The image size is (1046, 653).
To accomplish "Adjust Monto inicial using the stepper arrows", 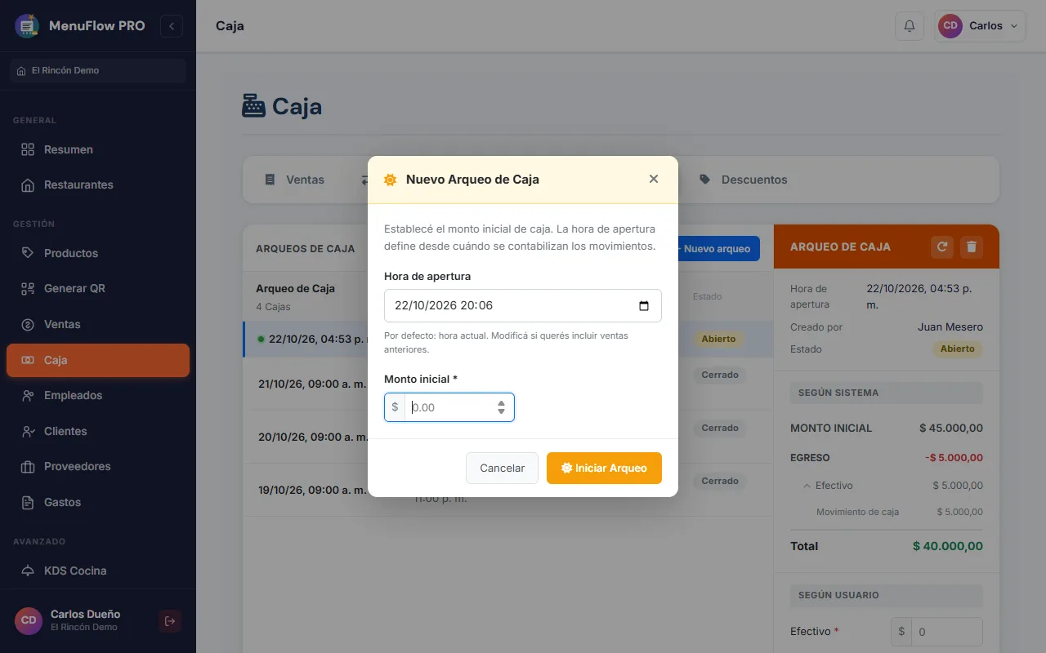I will [501, 407].
